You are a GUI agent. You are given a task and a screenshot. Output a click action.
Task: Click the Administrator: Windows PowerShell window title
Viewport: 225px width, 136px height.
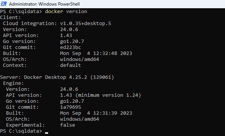(x=44, y=4)
